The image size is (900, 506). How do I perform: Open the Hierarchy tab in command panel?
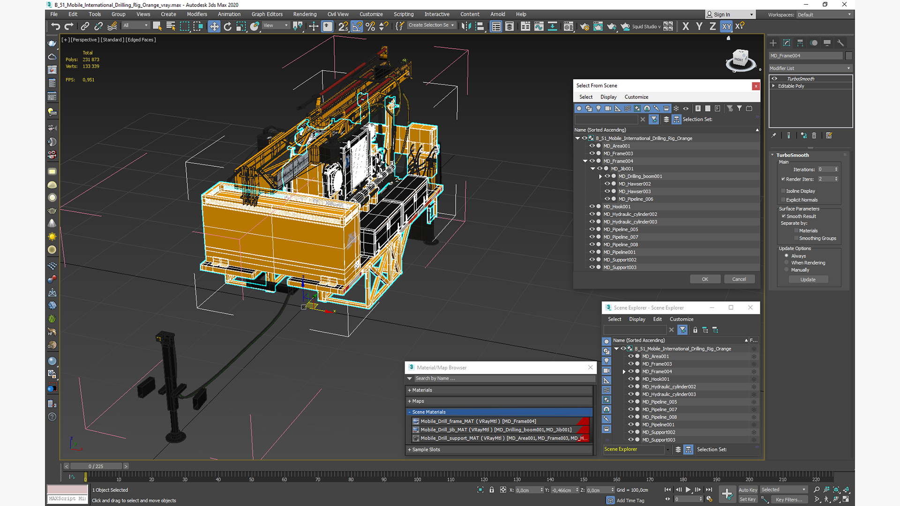pyautogui.click(x=800, y=43)
